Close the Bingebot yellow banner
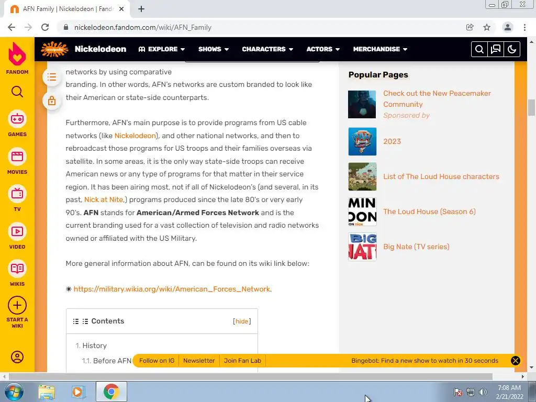Screen dimensions: 536x402 (x=516, y=361)
